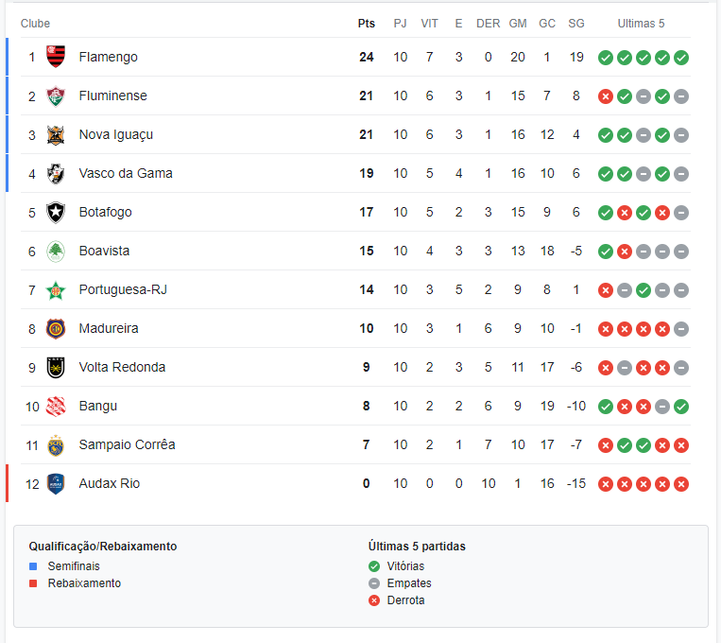
Task: Click Bangu's most recent win checkmark
Action: tap(681, 407)
